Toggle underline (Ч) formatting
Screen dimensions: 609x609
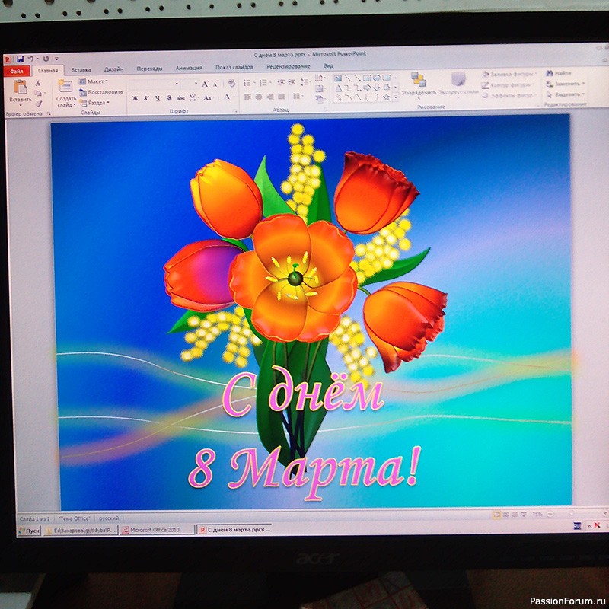[157, 97]
